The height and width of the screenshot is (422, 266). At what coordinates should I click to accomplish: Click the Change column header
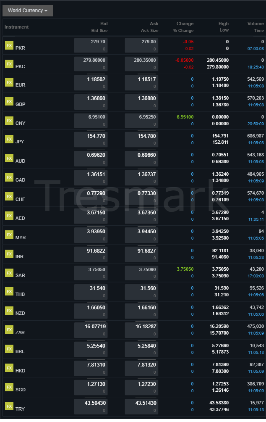coord(185,24)
